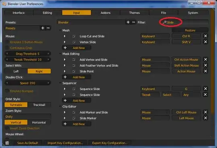Delete the Add Vertex and Slide shortcut

coord(205,60)
